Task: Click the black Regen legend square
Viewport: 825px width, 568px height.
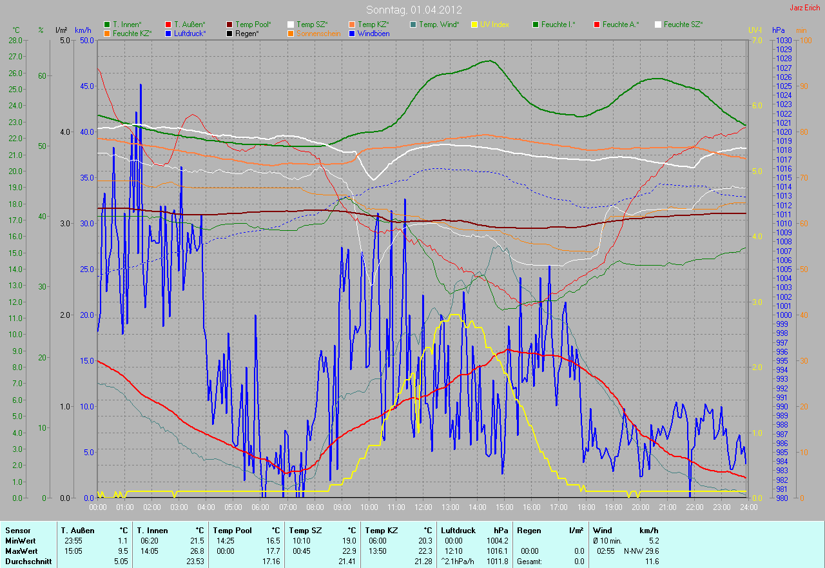Action: 229,33
